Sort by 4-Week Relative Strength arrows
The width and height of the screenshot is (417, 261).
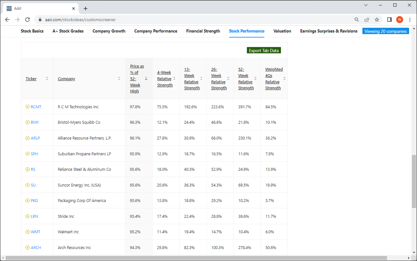click(x=174, y=79)
